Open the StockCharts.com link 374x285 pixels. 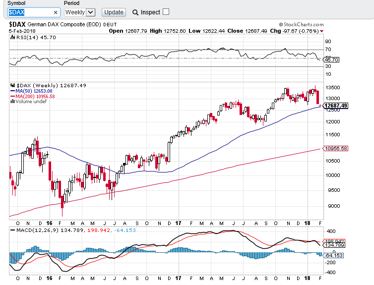301,24
